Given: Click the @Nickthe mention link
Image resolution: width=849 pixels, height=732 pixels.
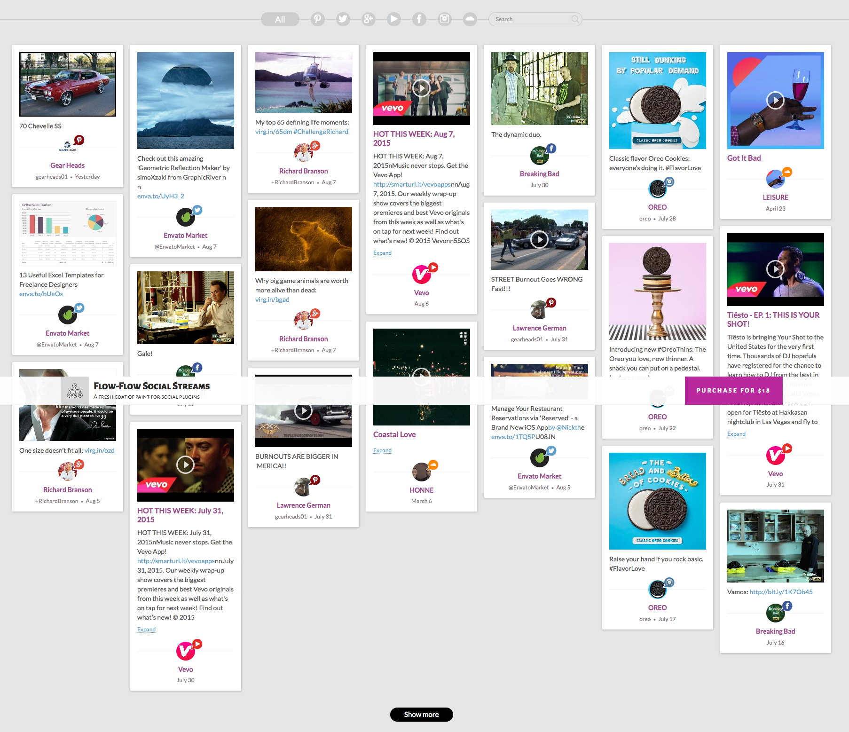Looking at the screenshot, I should click(x=571, y=427).
